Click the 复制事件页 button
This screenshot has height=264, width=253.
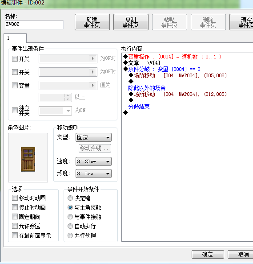(x=131, y=22)
